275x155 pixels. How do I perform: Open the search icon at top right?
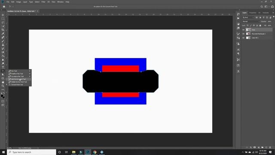point(262,6)
